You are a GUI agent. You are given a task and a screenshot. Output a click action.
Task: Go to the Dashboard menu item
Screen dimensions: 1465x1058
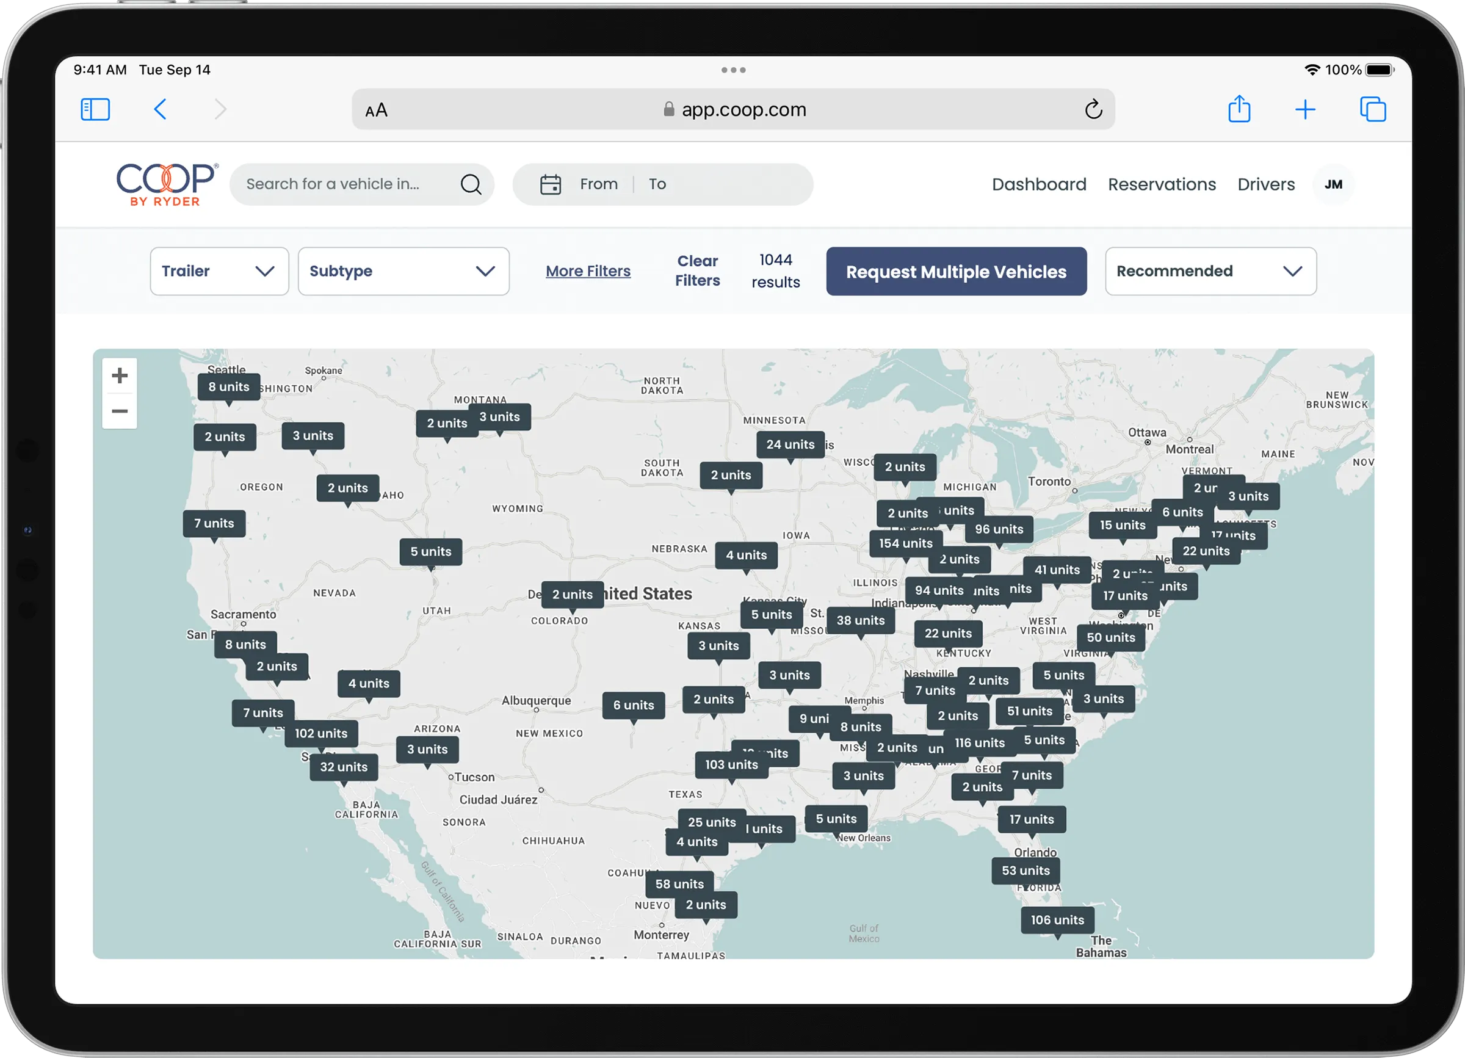click(1039, 184)
